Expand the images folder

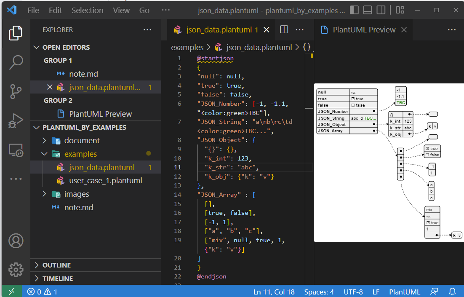point(96,194)
